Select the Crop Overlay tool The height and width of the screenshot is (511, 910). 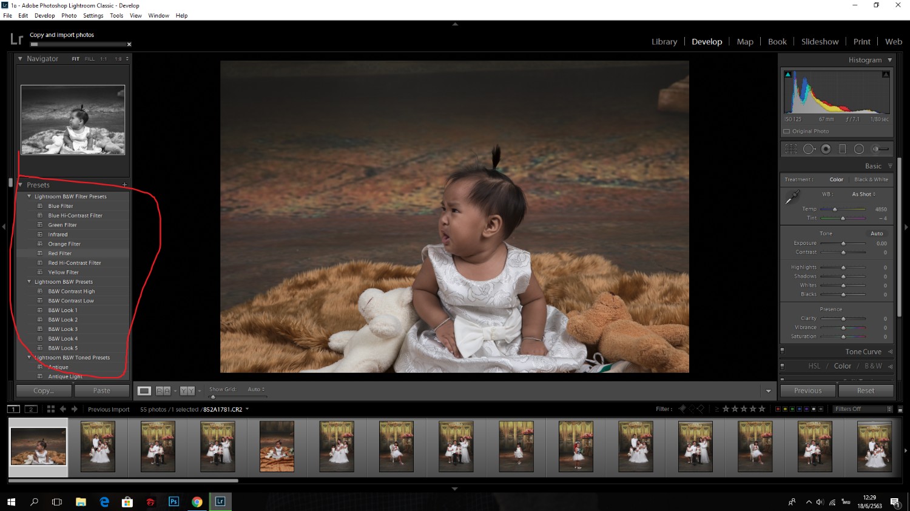tap(791, 149)
